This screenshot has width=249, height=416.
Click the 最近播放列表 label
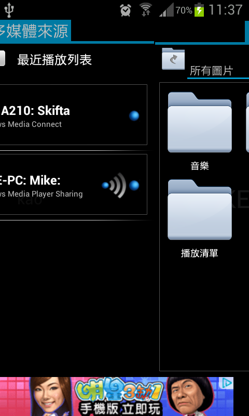54,60
